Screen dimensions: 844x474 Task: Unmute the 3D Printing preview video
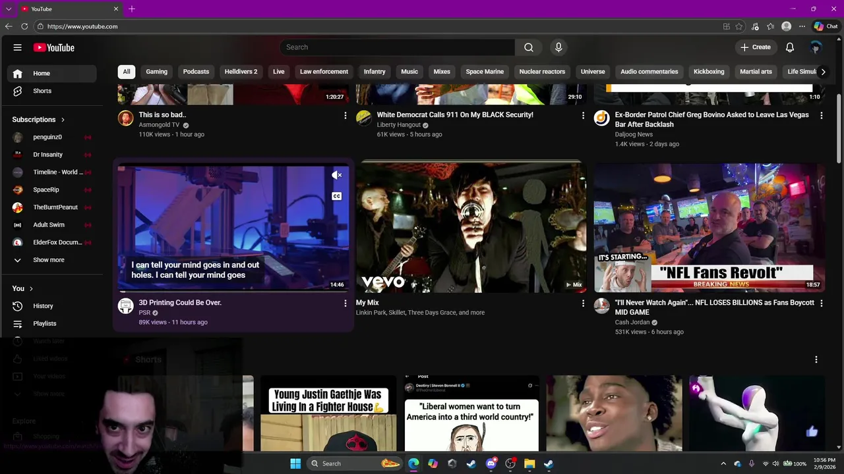[336, 175]
